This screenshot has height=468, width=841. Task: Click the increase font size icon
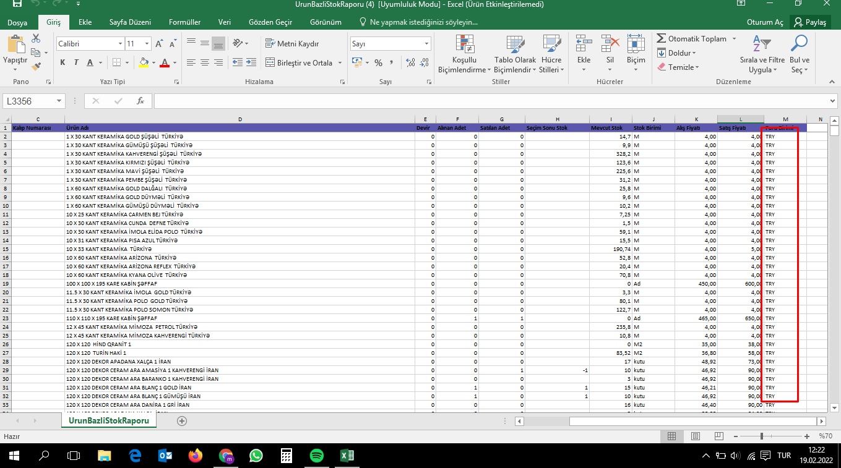coord(159,44)
